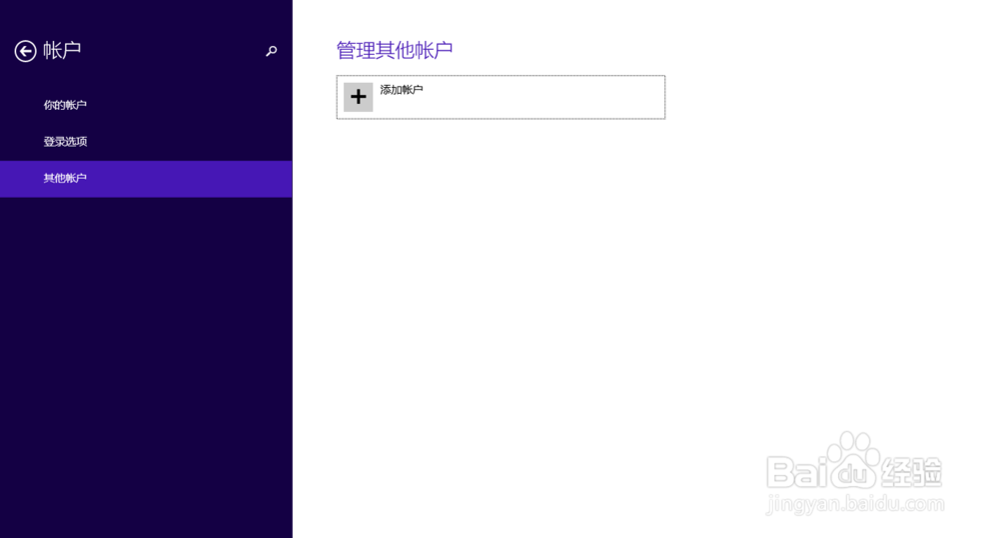Screen dimensions: 999x538
Task: Click the 帐户 panel title
Action: (62, 50)
